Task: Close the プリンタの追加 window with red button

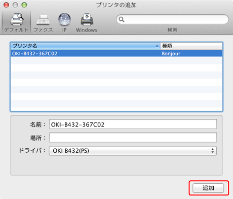Action: (x=7, y=5)
